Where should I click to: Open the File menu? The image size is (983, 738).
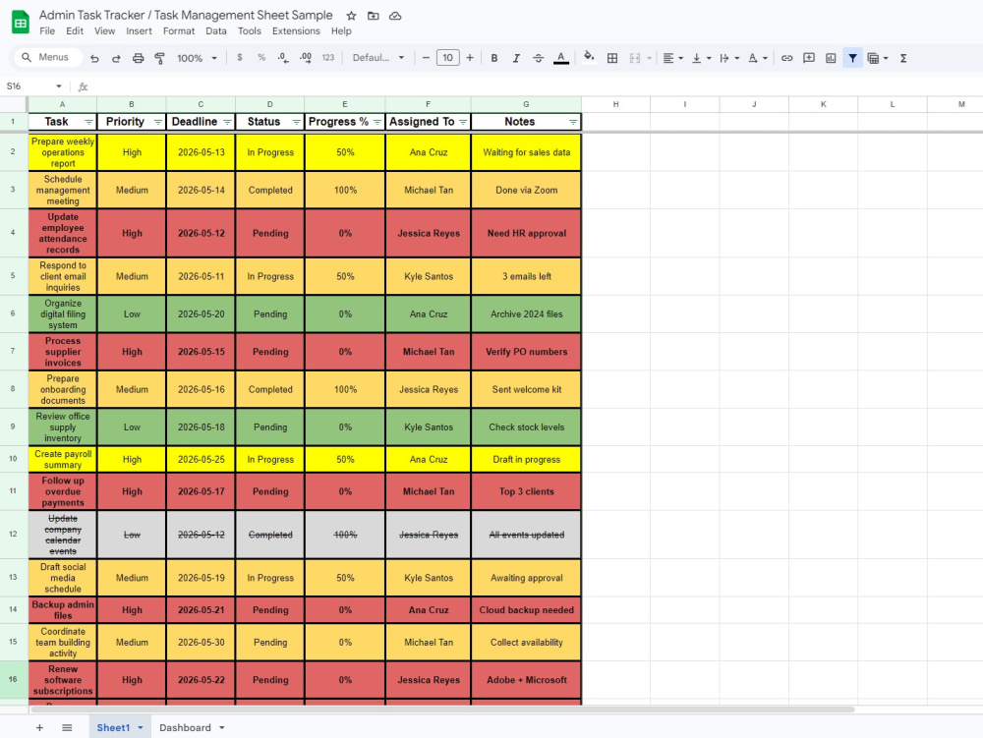(47, 31)
